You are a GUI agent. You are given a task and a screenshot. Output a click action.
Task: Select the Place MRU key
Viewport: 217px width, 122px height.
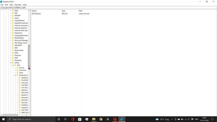pyautogui.click(x=24, y=93)
